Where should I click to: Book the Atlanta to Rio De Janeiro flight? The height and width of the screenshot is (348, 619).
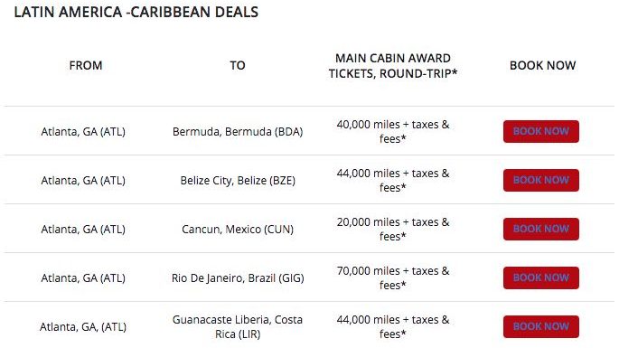[541, 278]
